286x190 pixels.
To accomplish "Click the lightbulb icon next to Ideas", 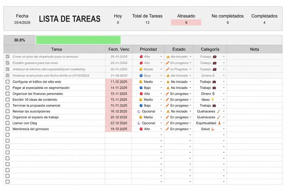I will coord(212,100).
